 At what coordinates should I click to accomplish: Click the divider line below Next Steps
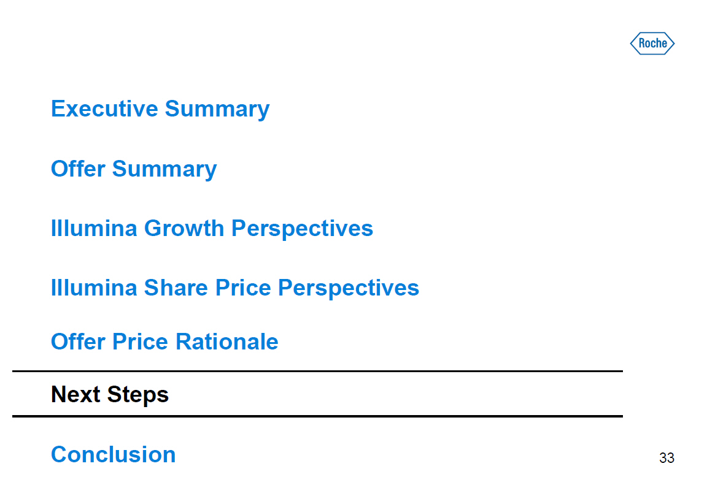(317, 416)
